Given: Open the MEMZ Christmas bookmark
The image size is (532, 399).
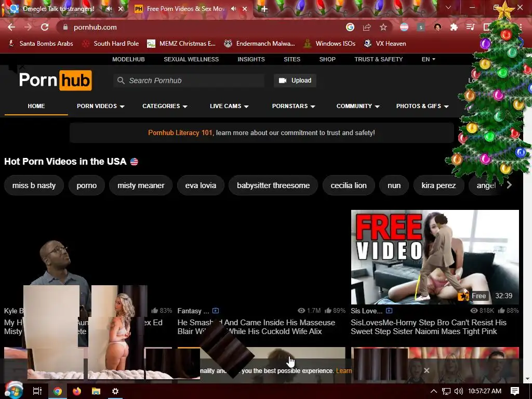Looking at the screenshot, I should point(181,44).
